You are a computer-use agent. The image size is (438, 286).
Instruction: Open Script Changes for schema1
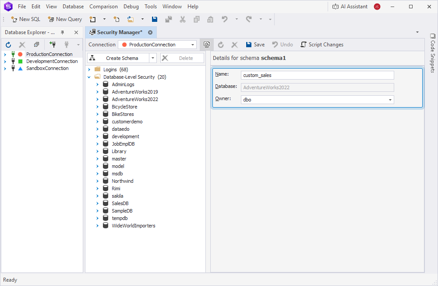point(322,44)
